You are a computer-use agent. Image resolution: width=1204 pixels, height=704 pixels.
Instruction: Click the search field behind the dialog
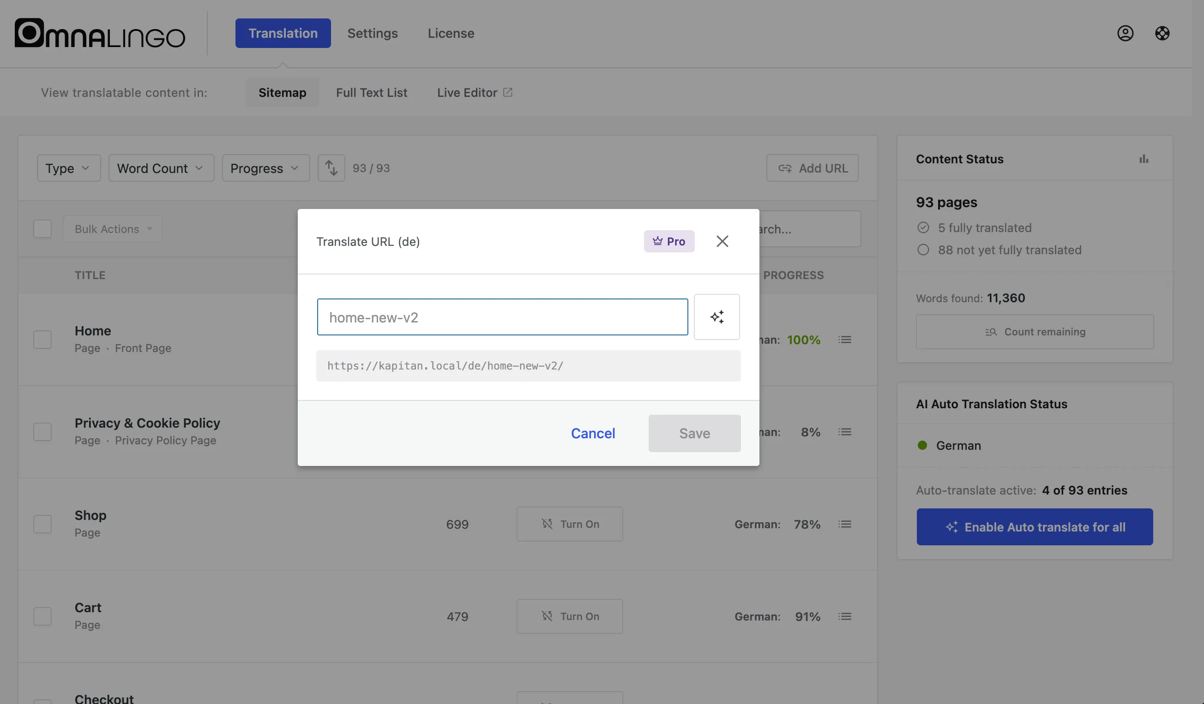810,229
